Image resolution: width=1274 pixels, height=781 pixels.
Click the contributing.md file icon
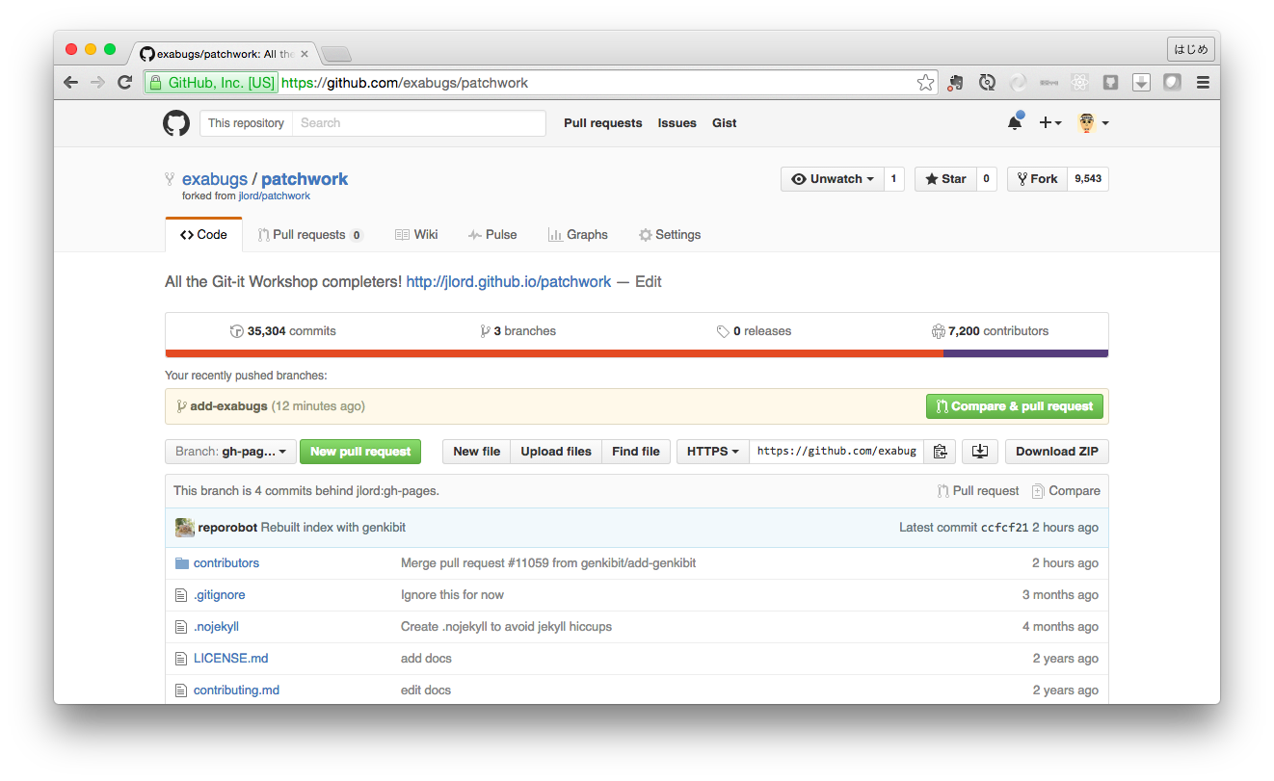click(181, 690)
